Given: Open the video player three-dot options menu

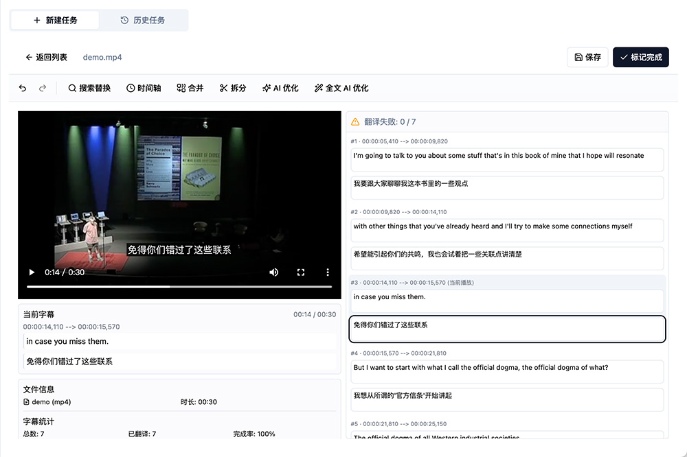Looking at the screenshot, I should click(328, 272).
